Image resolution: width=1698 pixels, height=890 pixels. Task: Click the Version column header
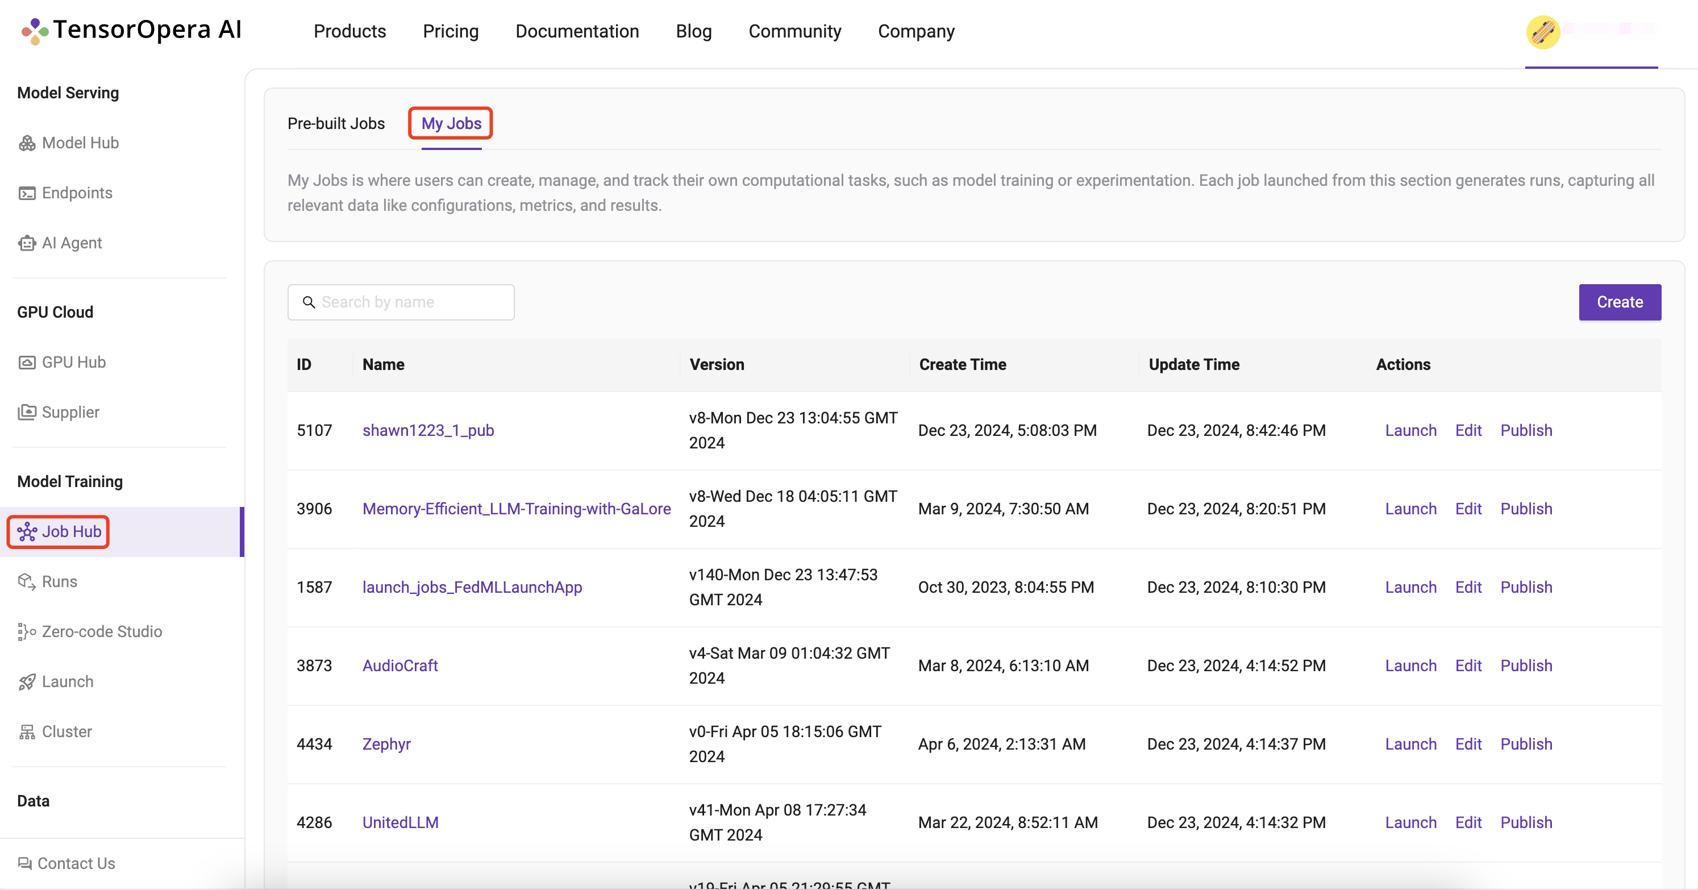(x=717, y=364)
